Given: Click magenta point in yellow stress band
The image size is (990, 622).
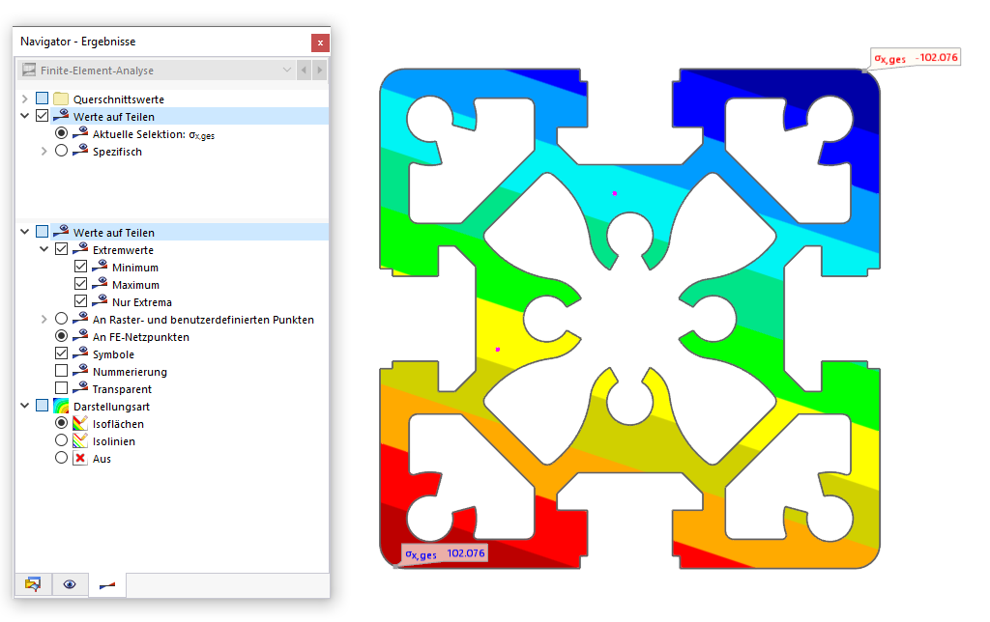Looking at the screenshot, I should 498,349.
